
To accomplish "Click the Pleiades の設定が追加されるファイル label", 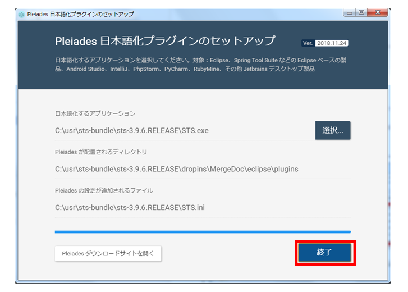I will pyautogui.click(x=104, y=190).
